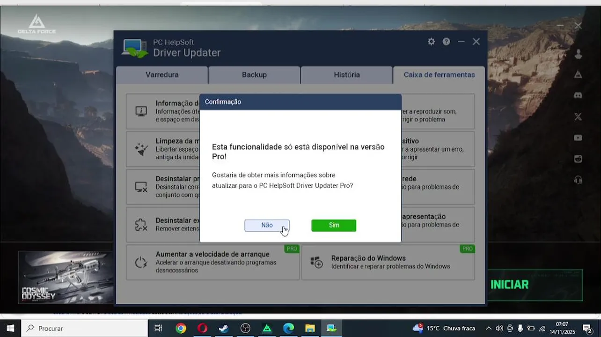The width and height of the screenshot is (601, 337).
Task: Open Driver Updater settings gear
Action: (432, 42)
